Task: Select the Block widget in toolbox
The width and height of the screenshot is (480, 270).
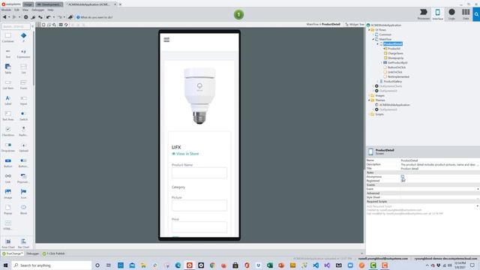Action: click(x=23, y=210)
